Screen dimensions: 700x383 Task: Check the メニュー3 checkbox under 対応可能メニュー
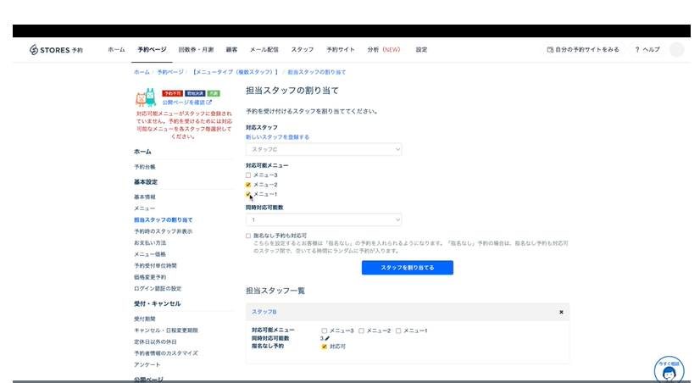248,175
